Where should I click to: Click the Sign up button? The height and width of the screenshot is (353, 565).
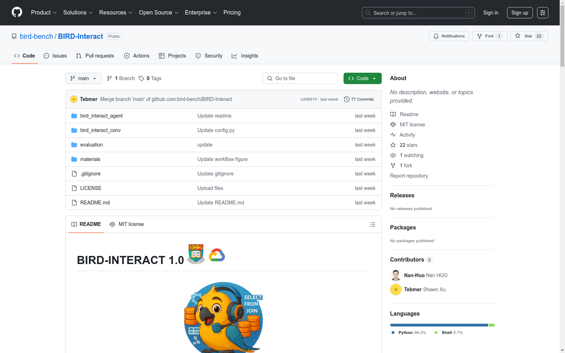tap(520, 13)
